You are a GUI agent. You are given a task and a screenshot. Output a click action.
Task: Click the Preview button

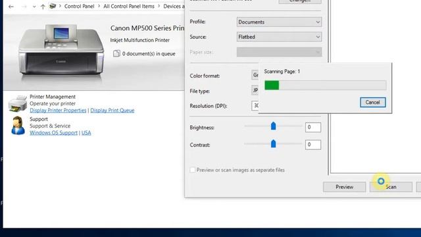(x=345, y=187)
